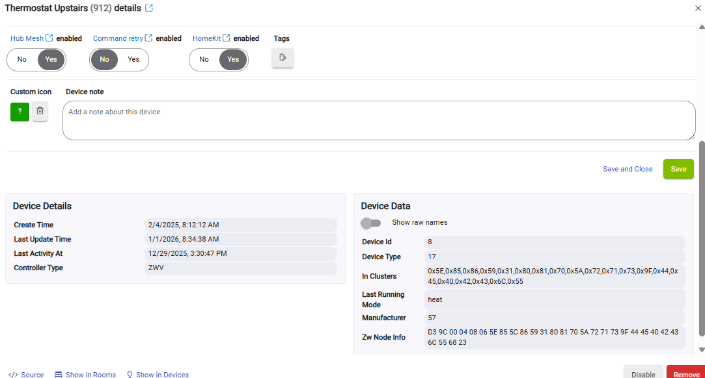Toggle Show raw names switch

point(371,223)
